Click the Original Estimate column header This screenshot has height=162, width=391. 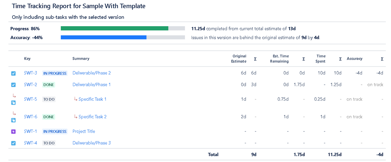[239, 59]
